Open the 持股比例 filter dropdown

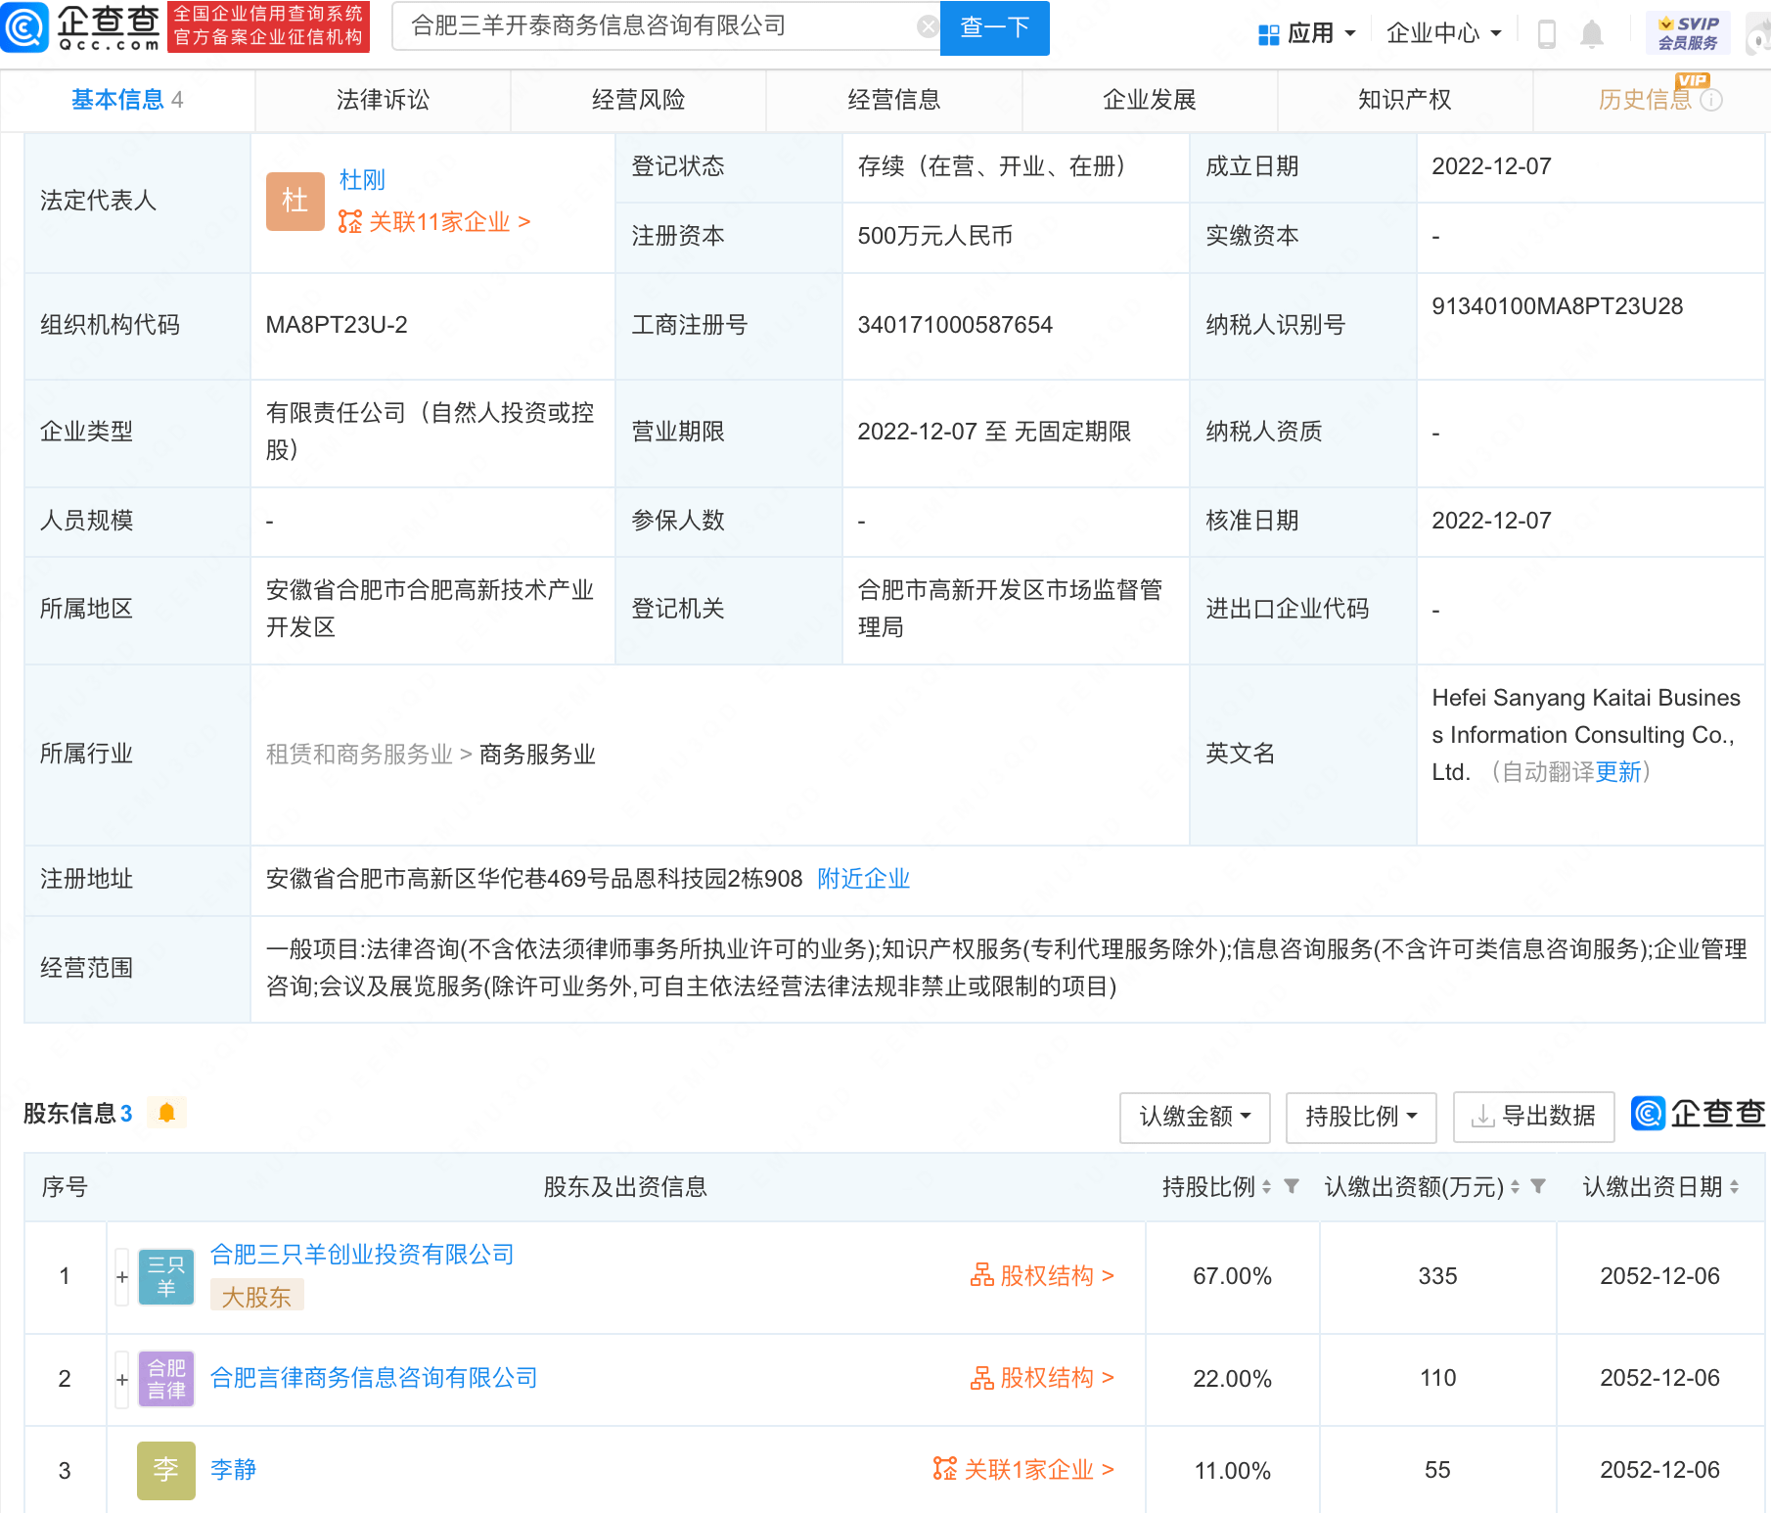click(x=1361, y=1117)
